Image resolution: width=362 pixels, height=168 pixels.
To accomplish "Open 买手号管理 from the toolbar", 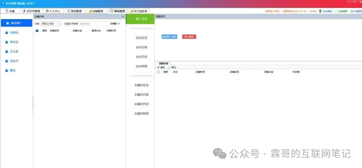I will 25,11.
